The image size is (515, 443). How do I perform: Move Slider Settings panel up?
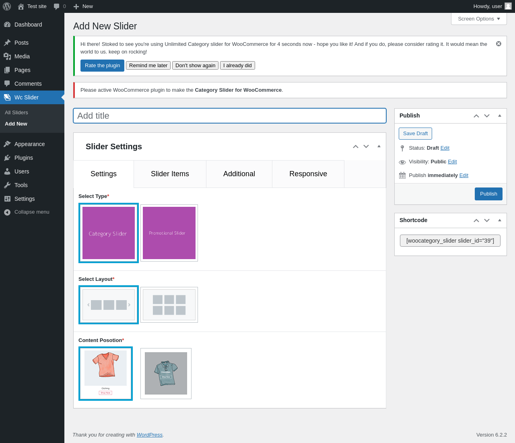click(x=356, y=146)
